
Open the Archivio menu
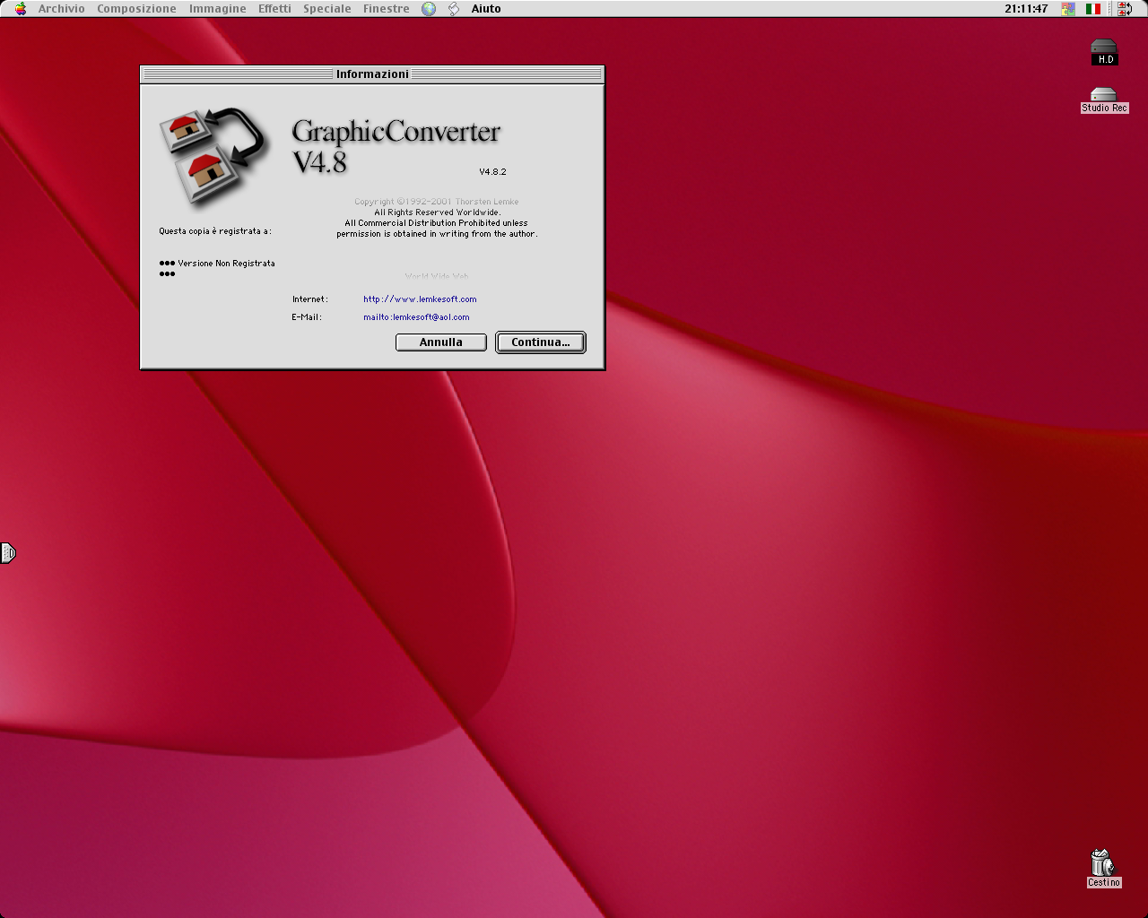pyautogui.click(x=61, y=9)
